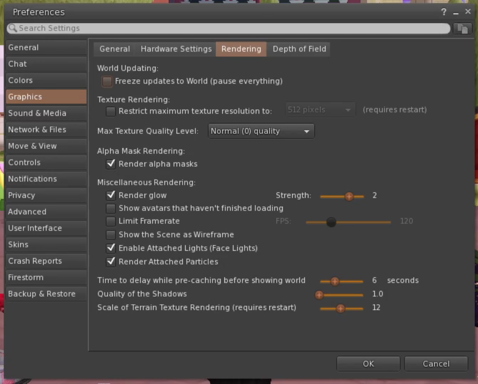
Task: Focus the Search Settings field
Action: pyautogui.click(x=229, y=28)
